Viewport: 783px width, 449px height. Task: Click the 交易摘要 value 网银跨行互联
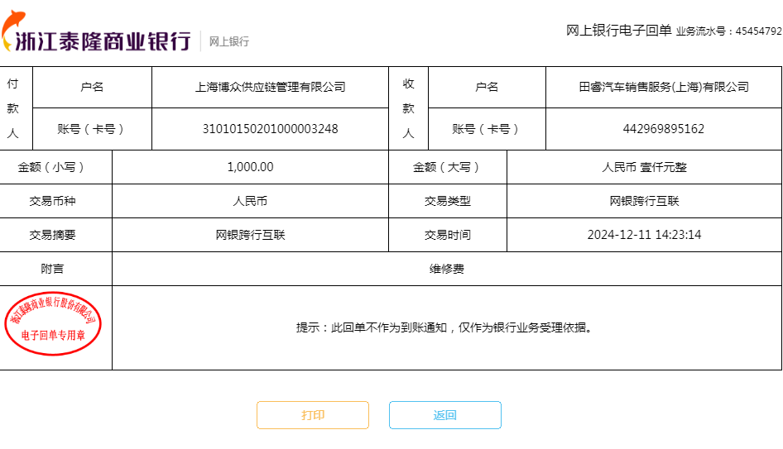coord(250,235)
